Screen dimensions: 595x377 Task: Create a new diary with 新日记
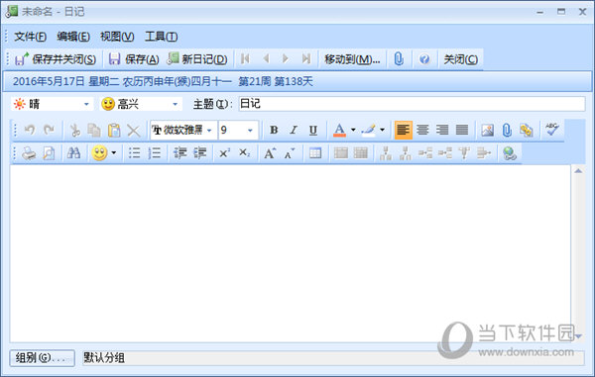pos(197,59)
